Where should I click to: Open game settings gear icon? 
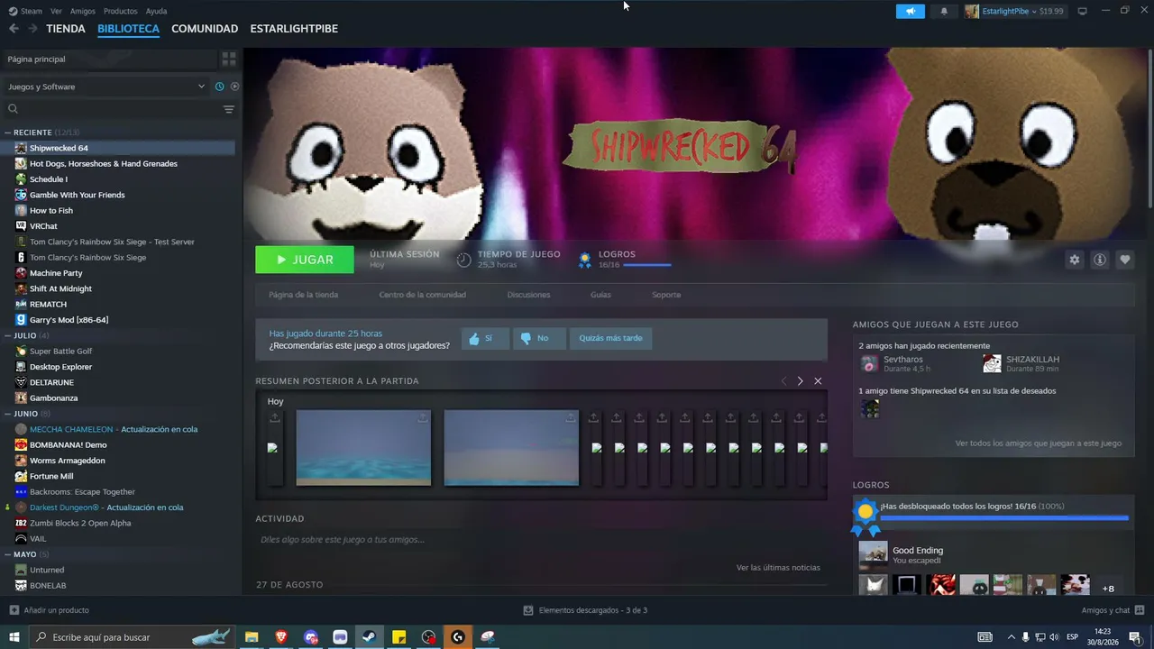pos(1074,260)
